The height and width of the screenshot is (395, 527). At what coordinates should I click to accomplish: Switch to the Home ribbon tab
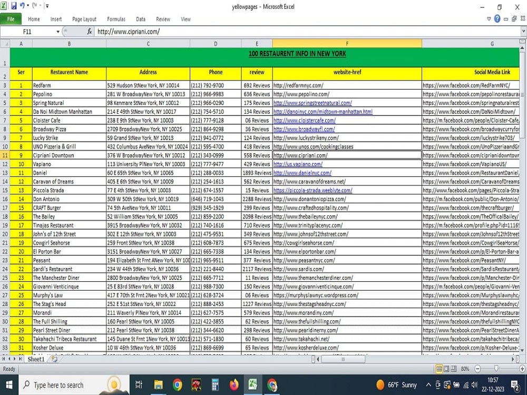click(x=34, y=19)
